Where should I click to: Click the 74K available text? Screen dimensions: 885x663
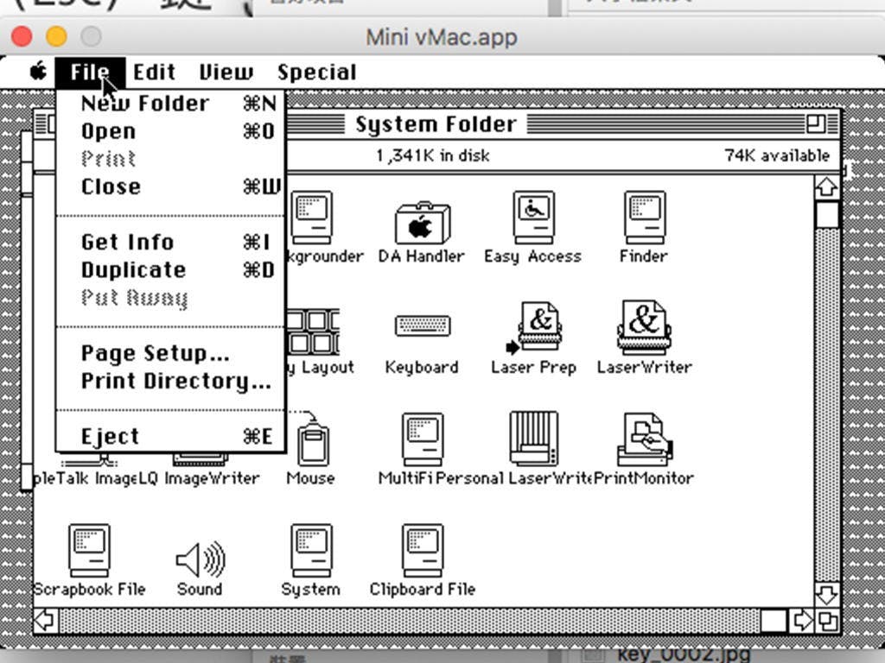777,155
